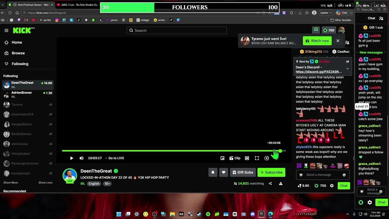Collapse the following list with Show Less
The image size is (389, 219).
click(x=45, y=182)
